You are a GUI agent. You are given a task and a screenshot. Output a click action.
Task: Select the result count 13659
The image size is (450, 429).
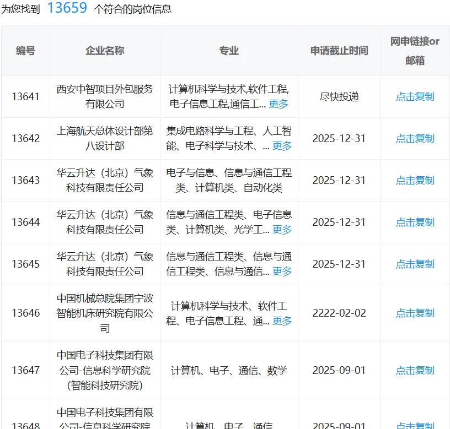(67, 8)
